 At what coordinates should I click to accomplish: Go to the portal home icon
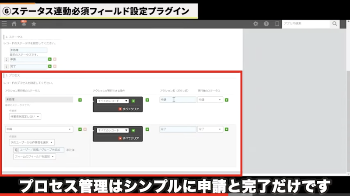click(14, 24)
